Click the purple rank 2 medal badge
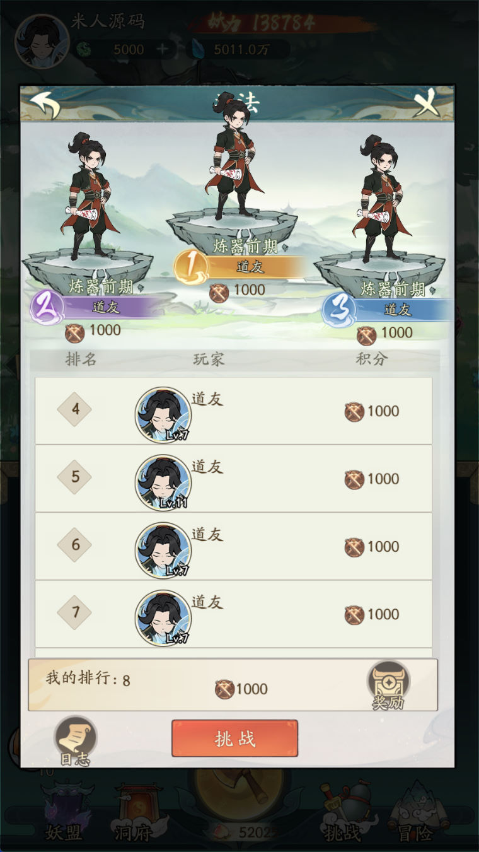The image size is (479, 852). (47, 308)
